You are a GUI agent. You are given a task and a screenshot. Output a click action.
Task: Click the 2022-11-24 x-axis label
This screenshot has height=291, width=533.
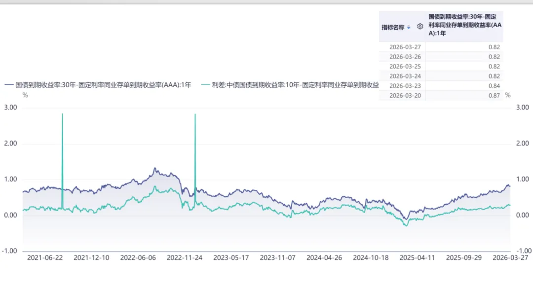coord(185,258)
